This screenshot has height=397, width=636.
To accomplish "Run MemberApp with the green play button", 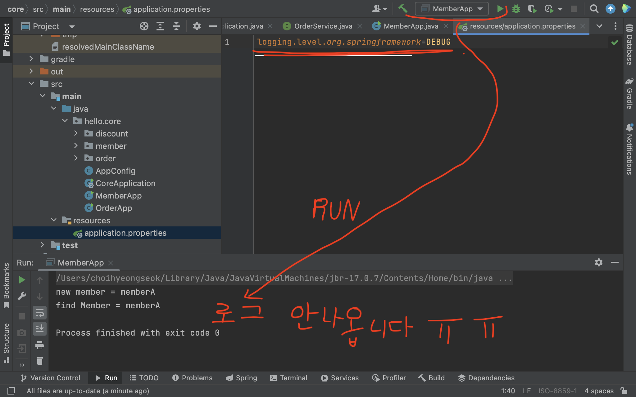I will tap(500, 9).
